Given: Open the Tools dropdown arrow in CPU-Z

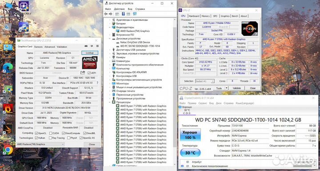Looking at the screenshot, I should point(226,88).
